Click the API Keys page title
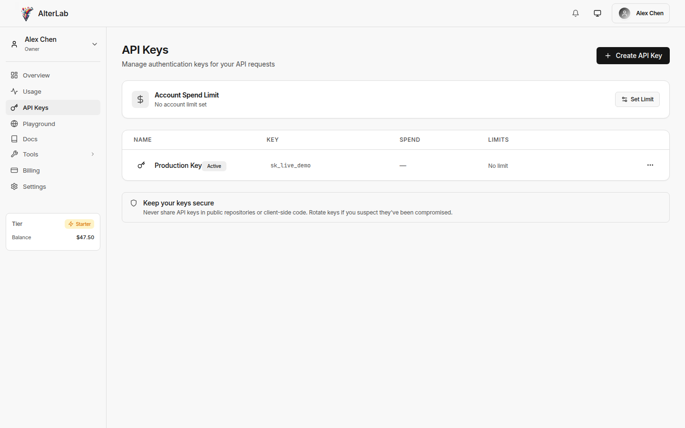Screen dimensions: 685x428 pos(145,50)
